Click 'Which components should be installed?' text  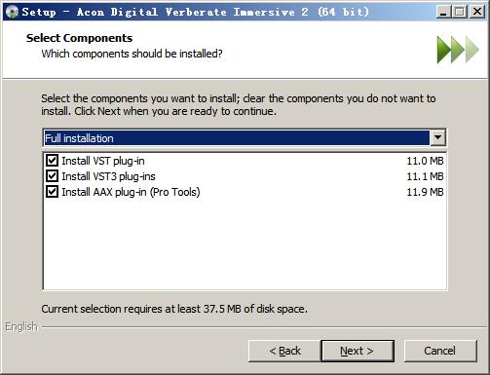pyautogui.click(x=132, y=54)
